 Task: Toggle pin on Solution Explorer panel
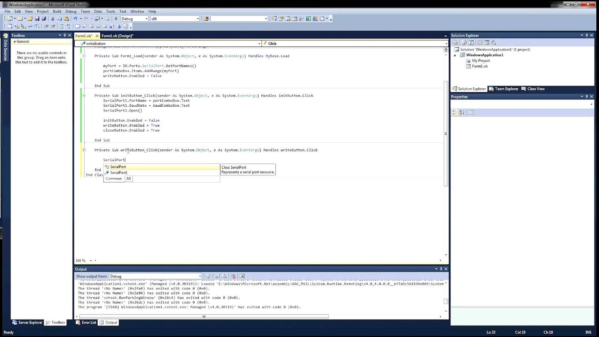(x=587, y=36)
